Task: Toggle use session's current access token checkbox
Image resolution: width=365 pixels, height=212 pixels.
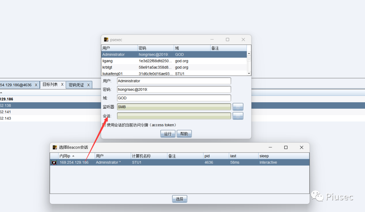Action: [x=104, y=125]
